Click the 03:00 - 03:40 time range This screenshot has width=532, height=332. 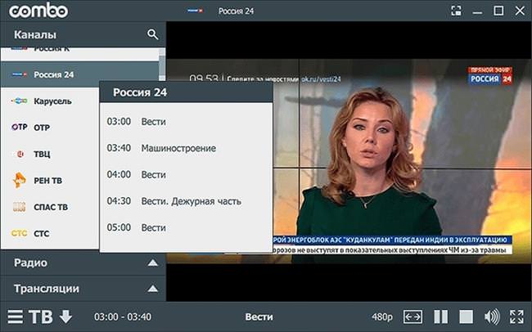click(123, 316)
